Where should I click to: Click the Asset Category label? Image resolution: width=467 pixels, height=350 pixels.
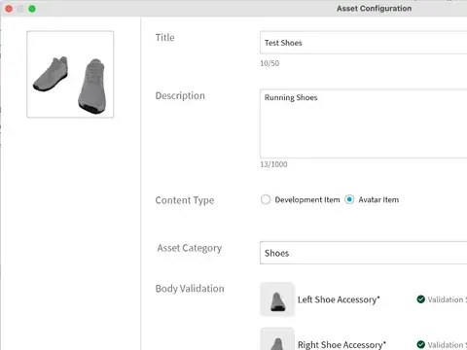(x=190, y=248)
